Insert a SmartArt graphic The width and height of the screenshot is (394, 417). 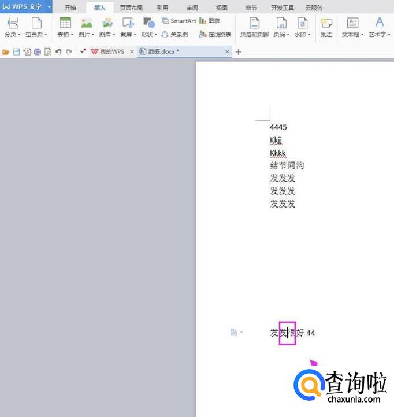tap(179, 21)
